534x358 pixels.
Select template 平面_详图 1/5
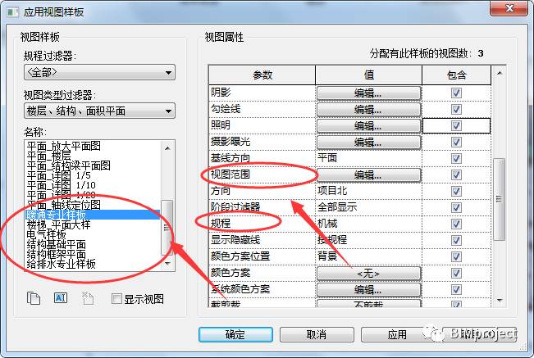click(58, 175)
